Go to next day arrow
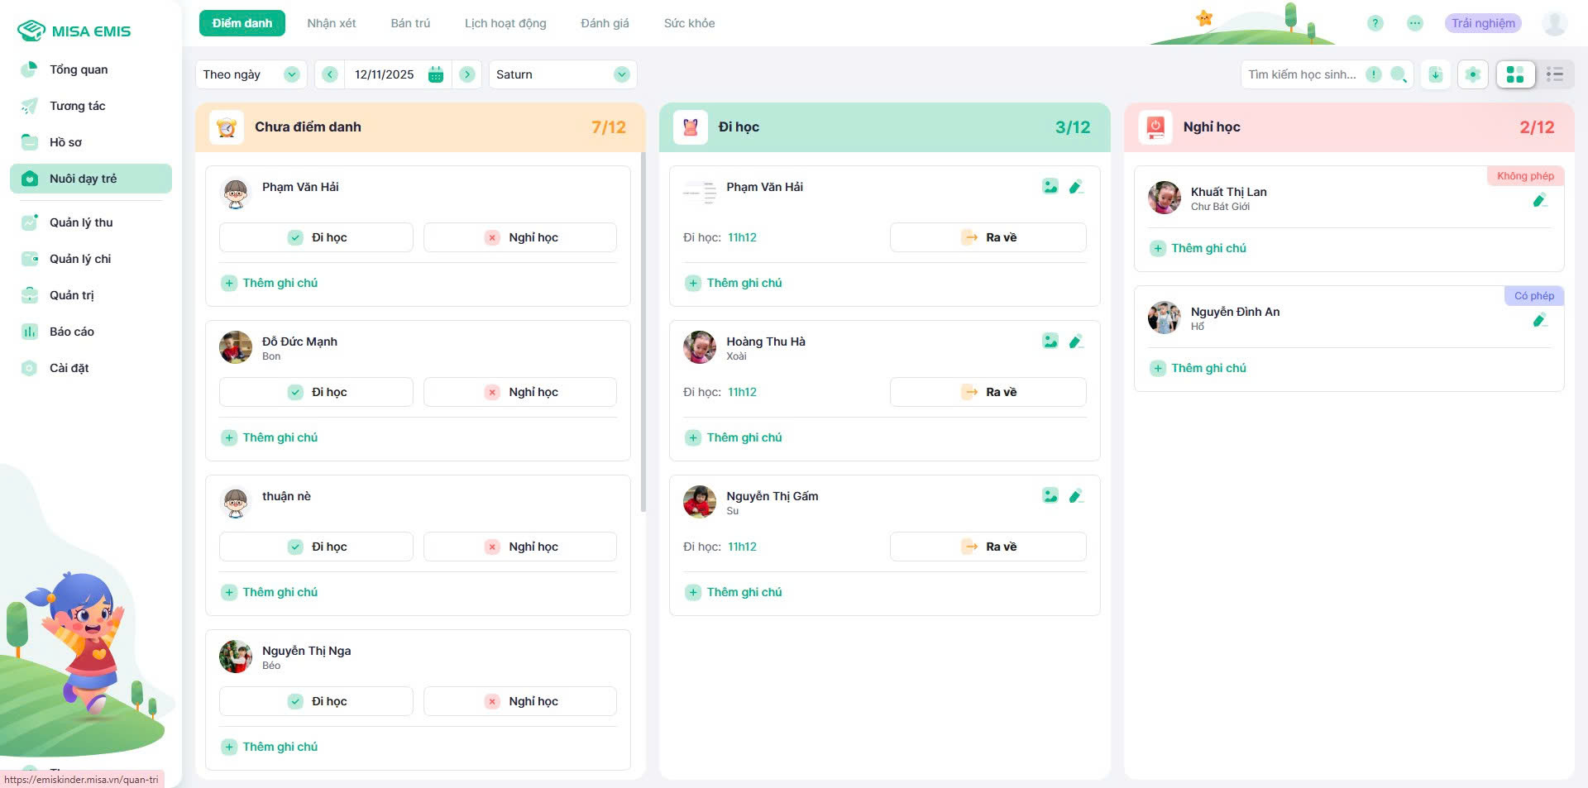Viewport: 1588px width, 788px height. click(467, 74)
